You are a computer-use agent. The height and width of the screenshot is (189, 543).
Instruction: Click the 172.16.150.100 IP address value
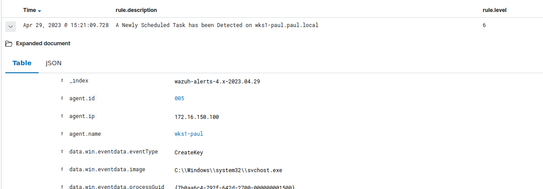(x=197, y=117)
